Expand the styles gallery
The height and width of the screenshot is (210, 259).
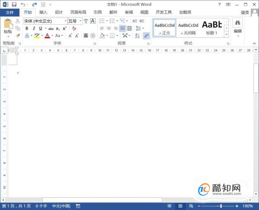tap(226, 34)
